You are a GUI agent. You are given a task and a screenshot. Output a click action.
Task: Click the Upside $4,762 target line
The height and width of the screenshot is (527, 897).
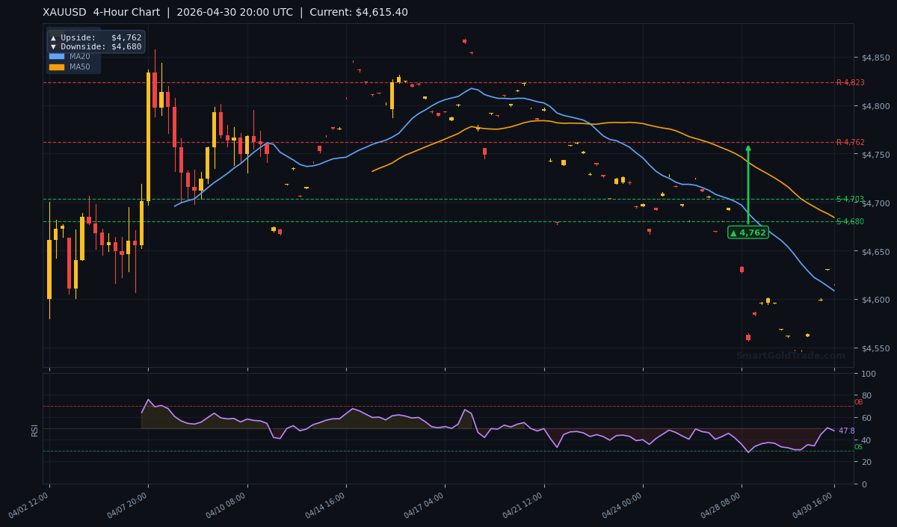[96, 37]
